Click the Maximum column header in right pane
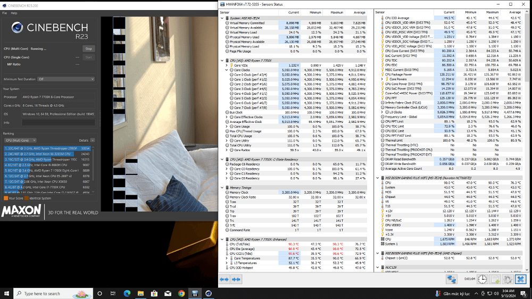This screenshot has width=532, height=299. tap(488, 13)
